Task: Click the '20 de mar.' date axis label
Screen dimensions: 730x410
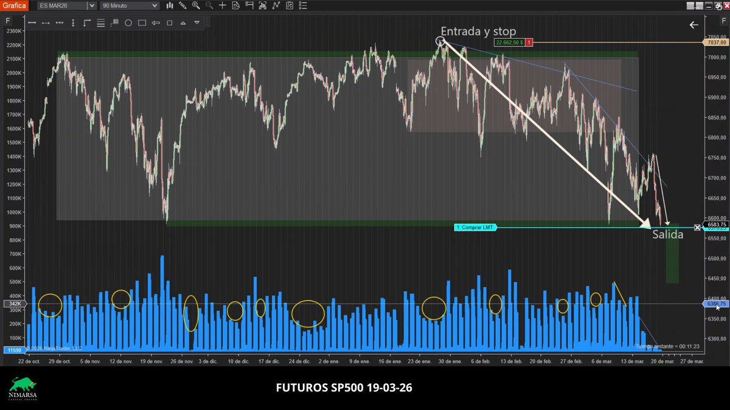Action: tap(661, 361)
